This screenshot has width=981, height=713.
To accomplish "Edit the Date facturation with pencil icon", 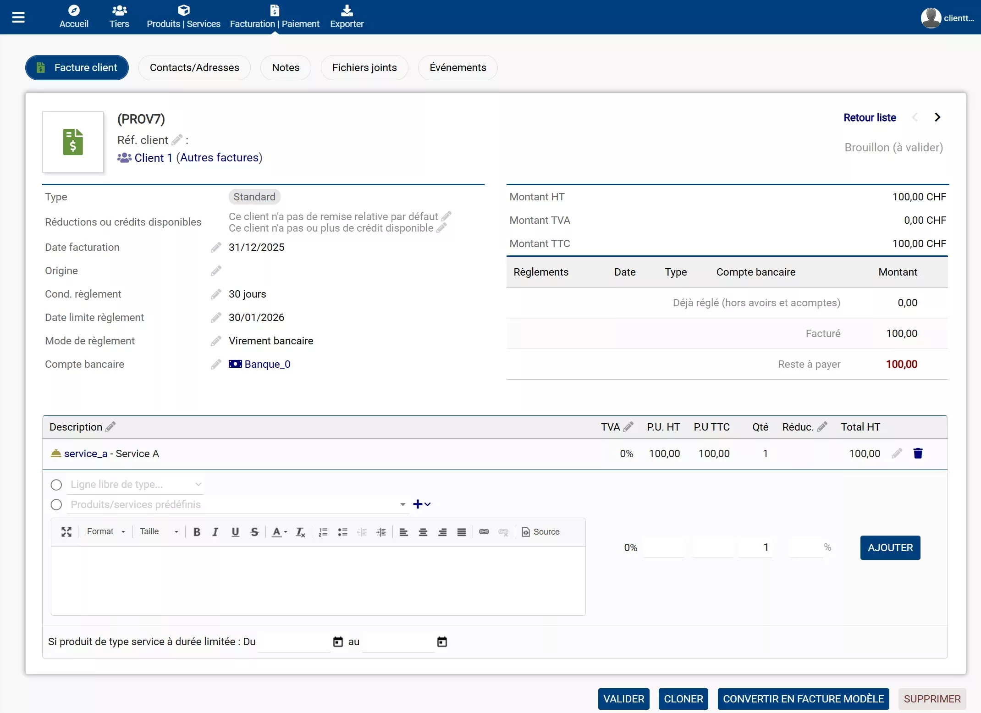I will [x=216, y=248].
